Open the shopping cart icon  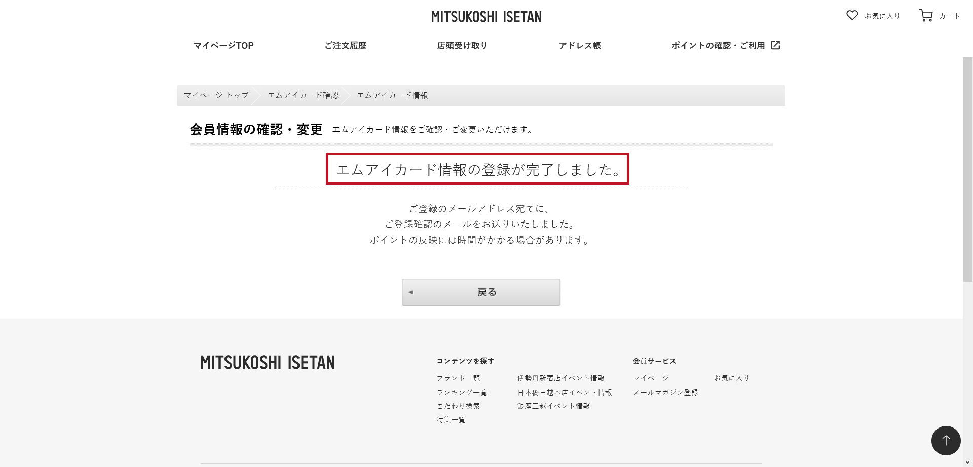point(926,15)
